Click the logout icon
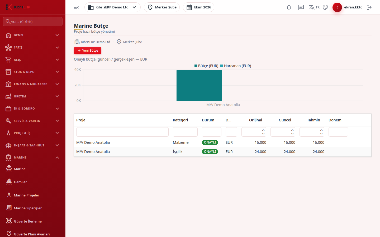 (369, 7)
